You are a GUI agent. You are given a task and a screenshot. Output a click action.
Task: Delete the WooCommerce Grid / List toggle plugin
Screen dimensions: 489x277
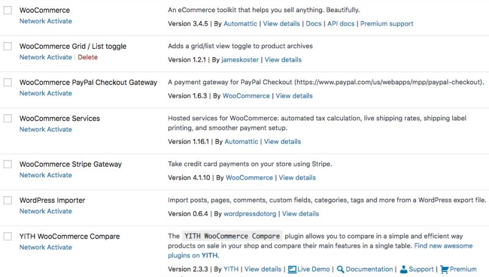[x=87, y=57]
